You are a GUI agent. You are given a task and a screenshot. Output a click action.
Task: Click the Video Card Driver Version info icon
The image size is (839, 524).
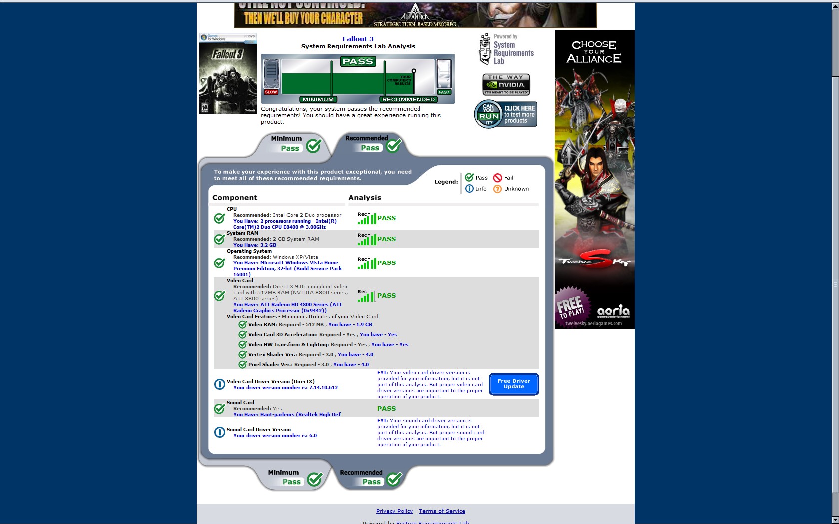(x=219, y=384)
